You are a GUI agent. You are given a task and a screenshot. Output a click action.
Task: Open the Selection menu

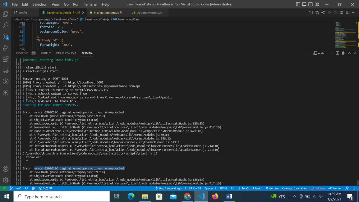pos(40,4)
